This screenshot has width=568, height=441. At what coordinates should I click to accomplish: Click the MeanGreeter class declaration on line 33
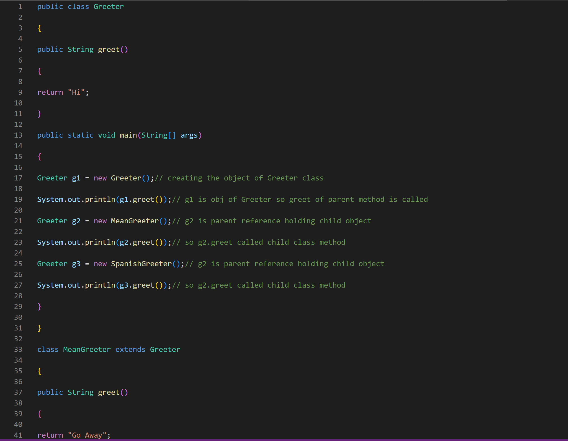(x=86, y=349)
